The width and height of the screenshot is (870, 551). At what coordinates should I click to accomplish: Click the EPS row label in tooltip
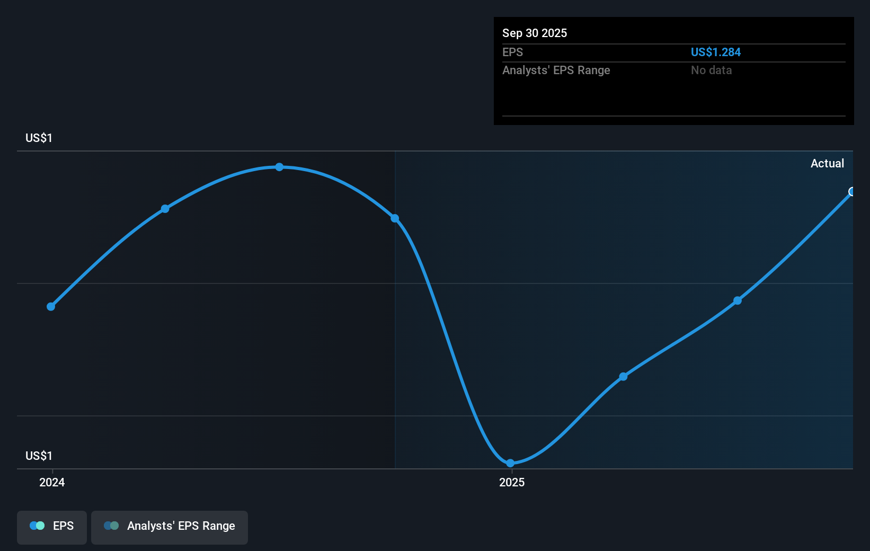coord(512,52)
